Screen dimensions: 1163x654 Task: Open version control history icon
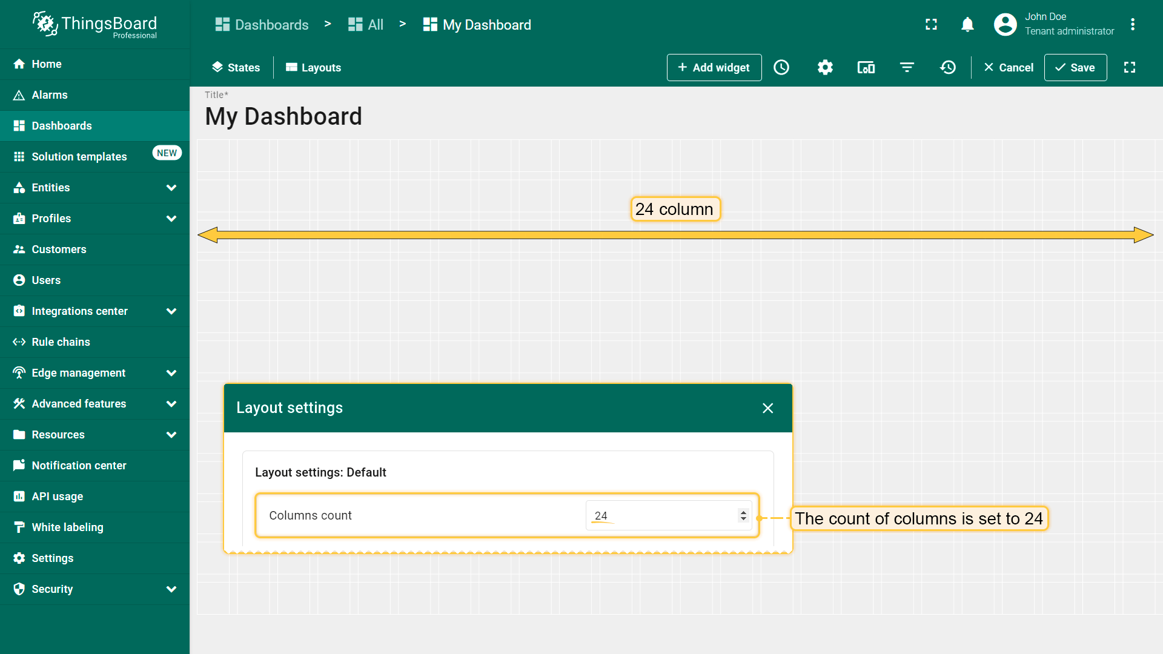948,67
